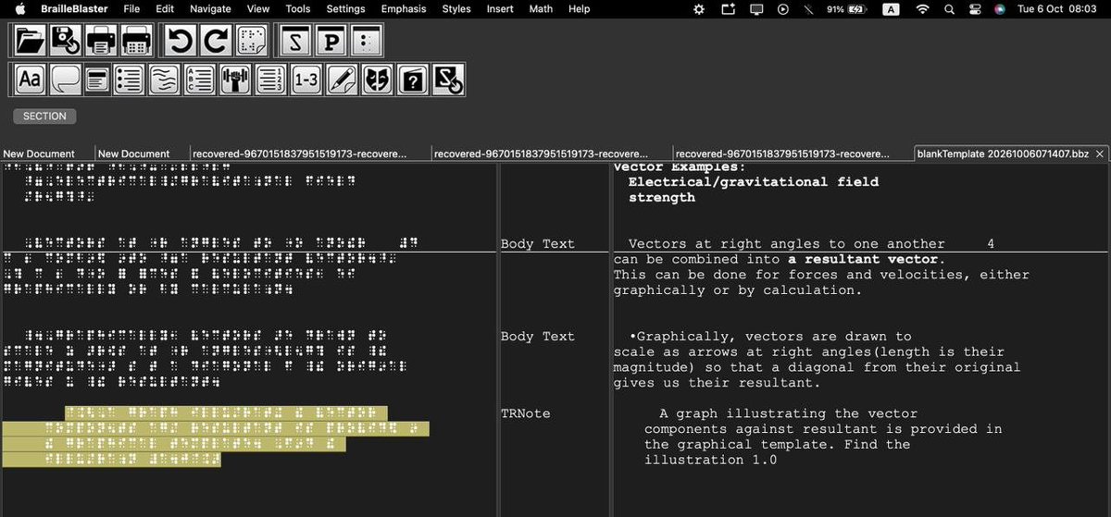This screenshot has height=517, width=1111.
Task: Click line 'Vectors at right angles to one another'
Action: [x=787, y=244]
